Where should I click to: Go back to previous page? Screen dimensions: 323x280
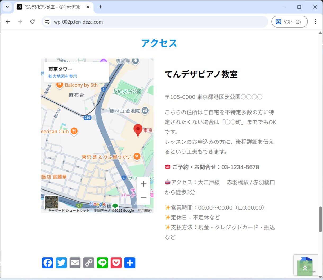[x=8, y=22]
